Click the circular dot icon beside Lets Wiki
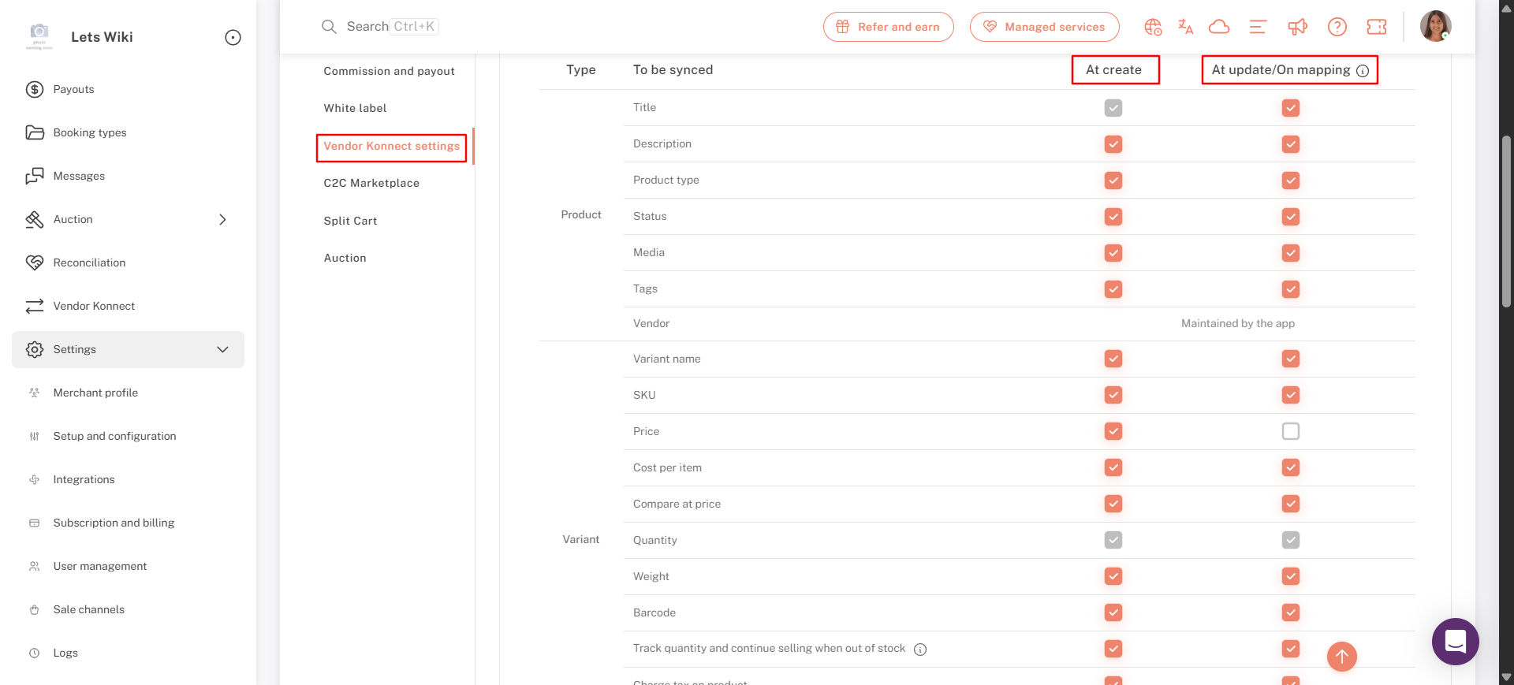The image size is (1514, 685). [x=233, y=37]
